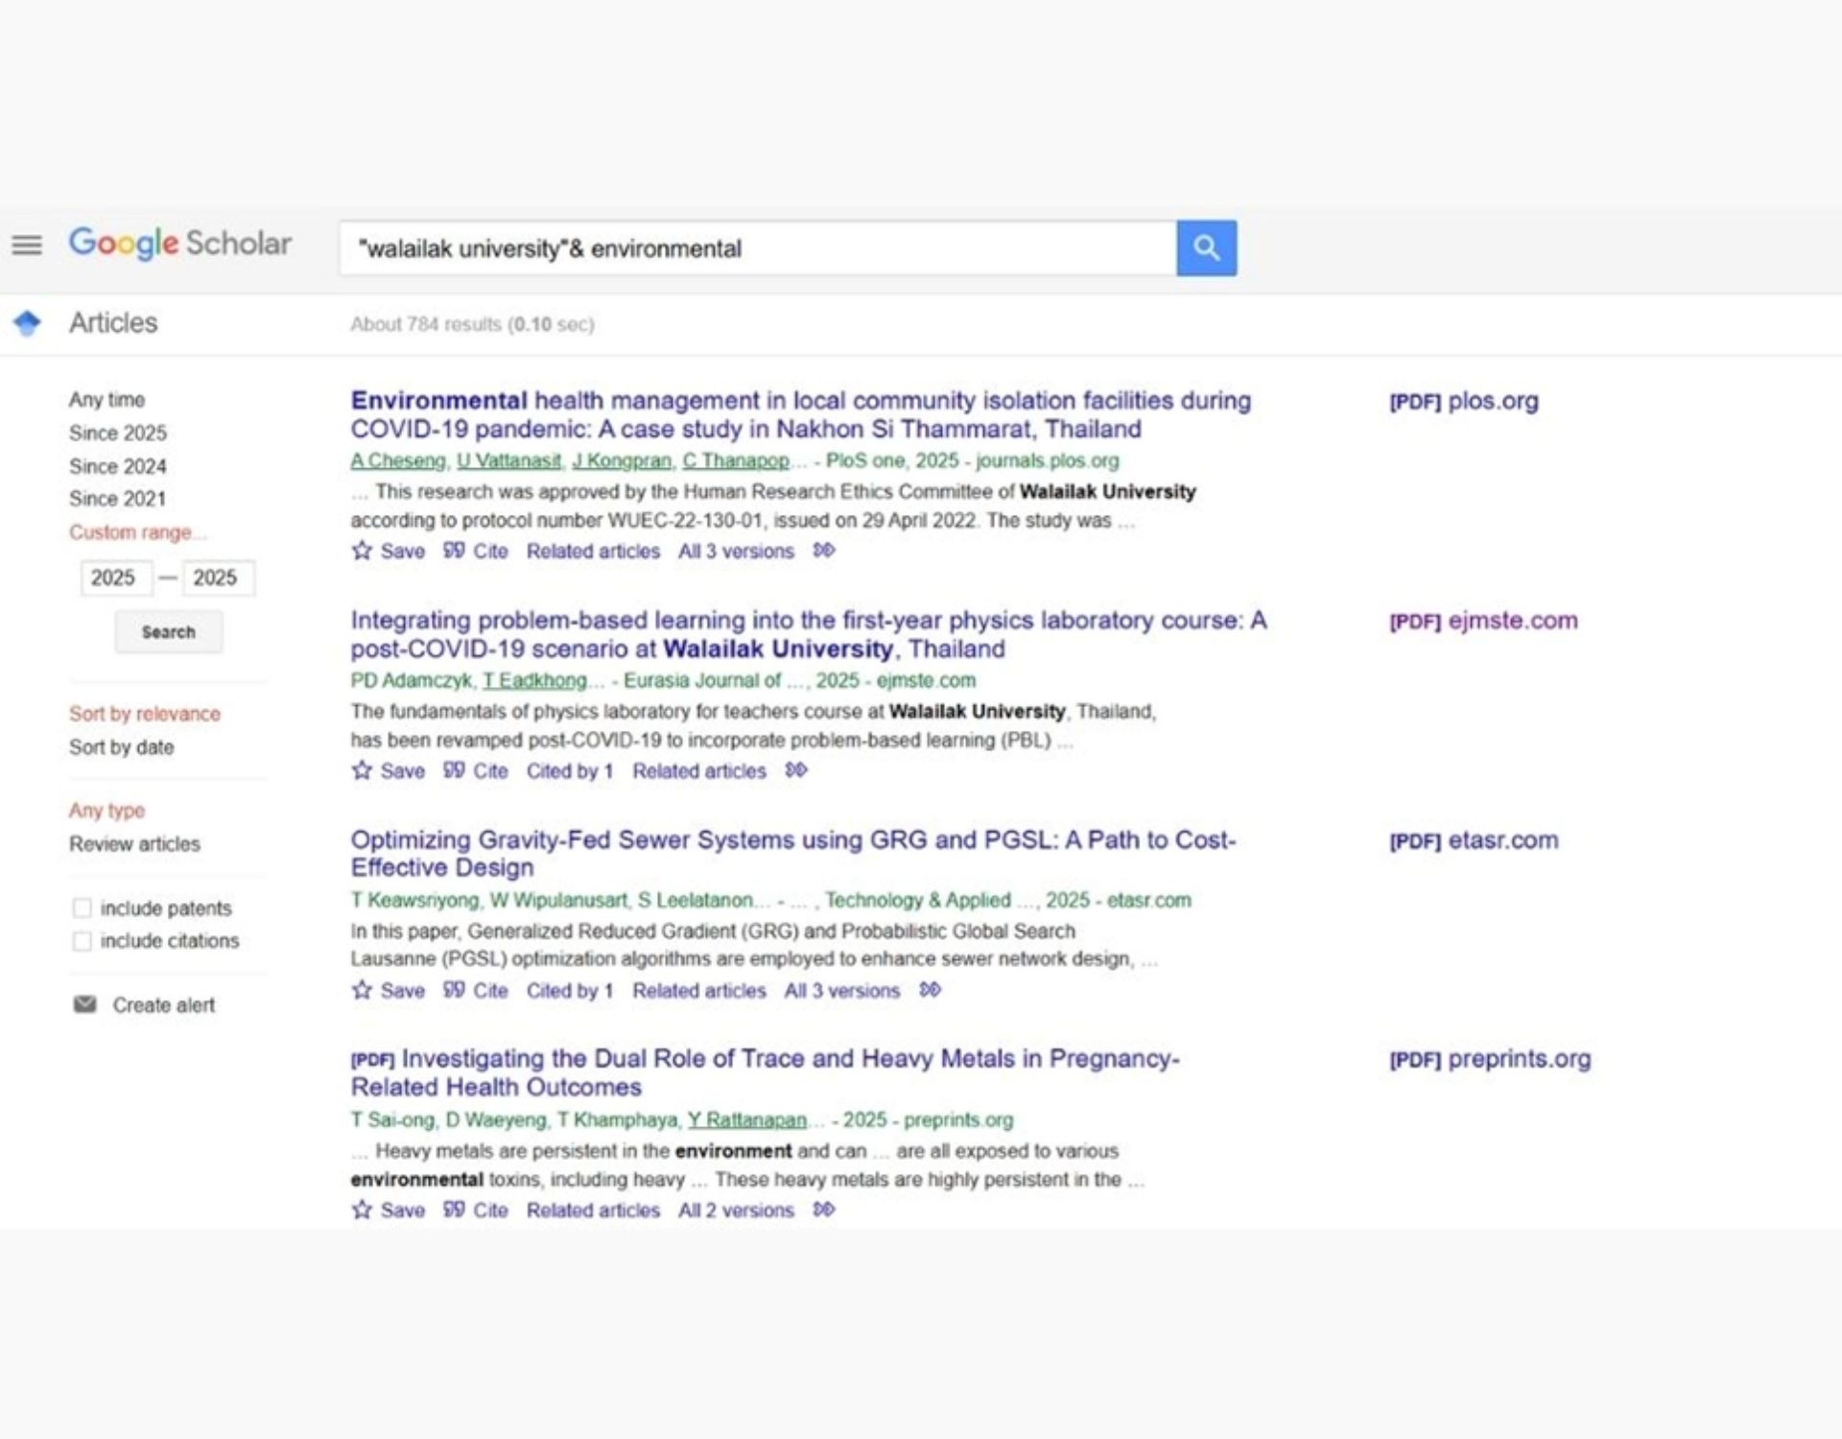Image resolution: width=1842 pixels, height=1439 pixels.
Task: Expand more options chevrons for first result
Action: click(x=824, y=551)
